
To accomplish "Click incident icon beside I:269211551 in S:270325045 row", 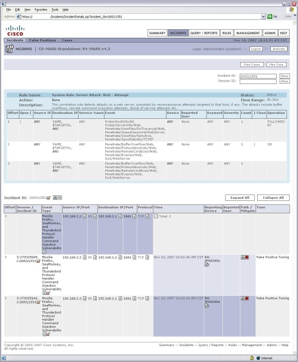I will [x=39, y=261].
